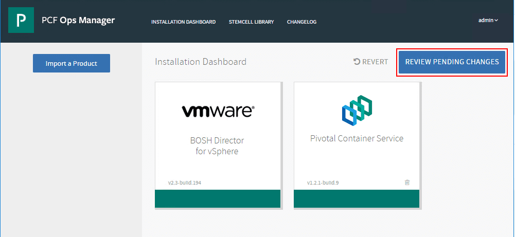Revert pending changes
This screenshot has height=237, width=515.
coord(370,62)
